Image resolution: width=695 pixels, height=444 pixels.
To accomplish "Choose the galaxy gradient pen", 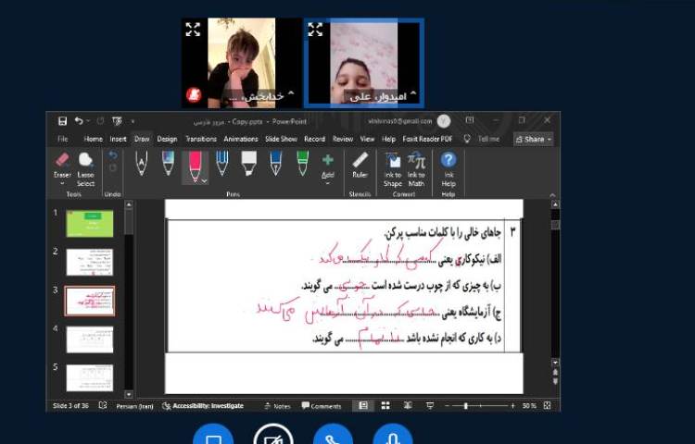I will coord(168,163).
